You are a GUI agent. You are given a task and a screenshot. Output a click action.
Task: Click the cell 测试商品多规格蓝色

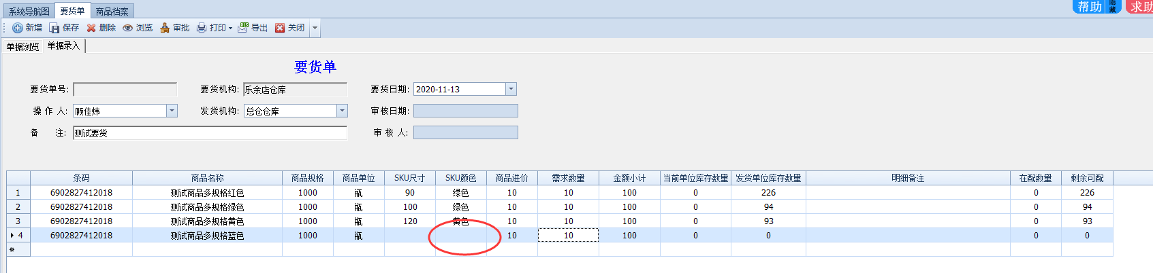(x=208, y=235)
